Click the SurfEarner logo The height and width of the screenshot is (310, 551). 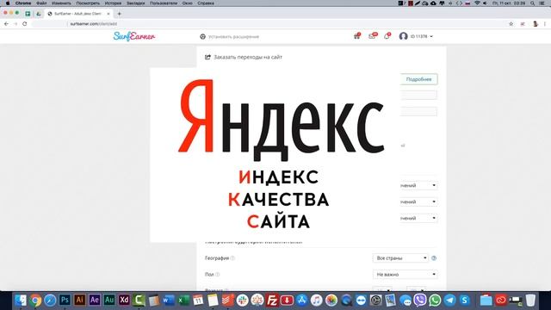point(134,36)
